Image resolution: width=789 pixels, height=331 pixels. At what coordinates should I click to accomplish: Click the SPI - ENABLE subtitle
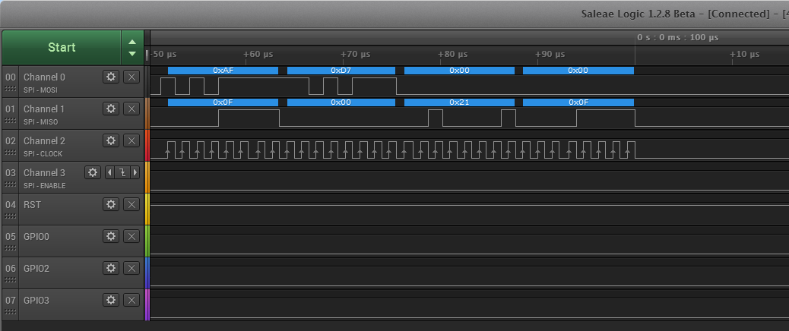pyautogui.click(x=44, y=186)
